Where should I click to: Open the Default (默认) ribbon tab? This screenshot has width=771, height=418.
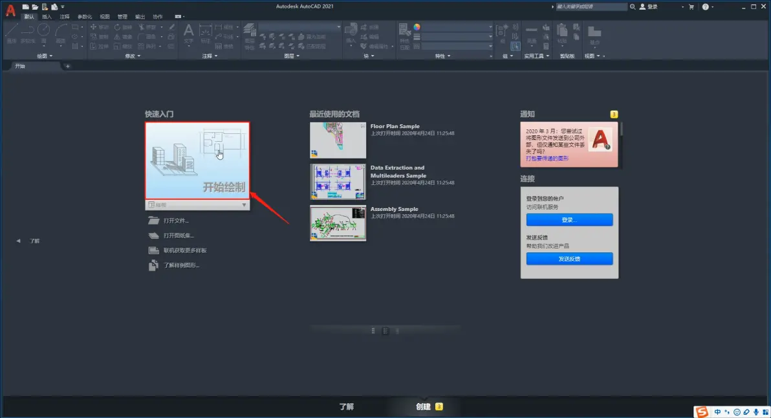click(30, 17)
